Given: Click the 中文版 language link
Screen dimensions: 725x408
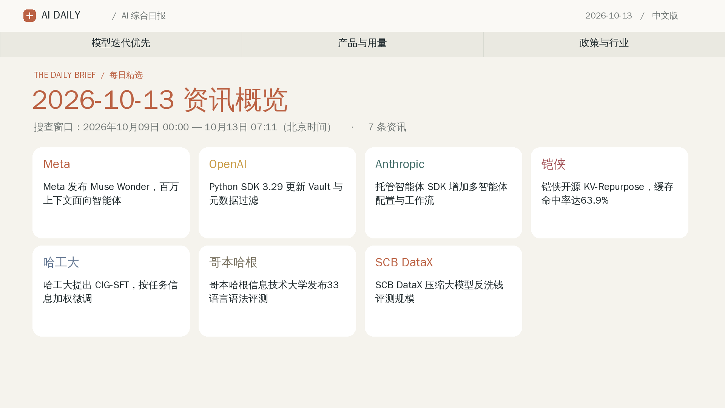Looking at the screenshot, I should pos(665,15).
